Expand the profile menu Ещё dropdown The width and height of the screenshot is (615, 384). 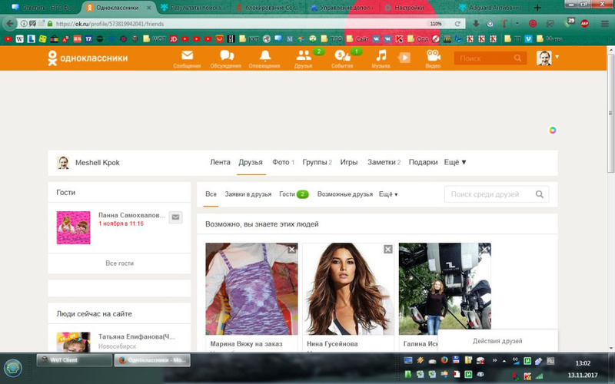(455, 163)
